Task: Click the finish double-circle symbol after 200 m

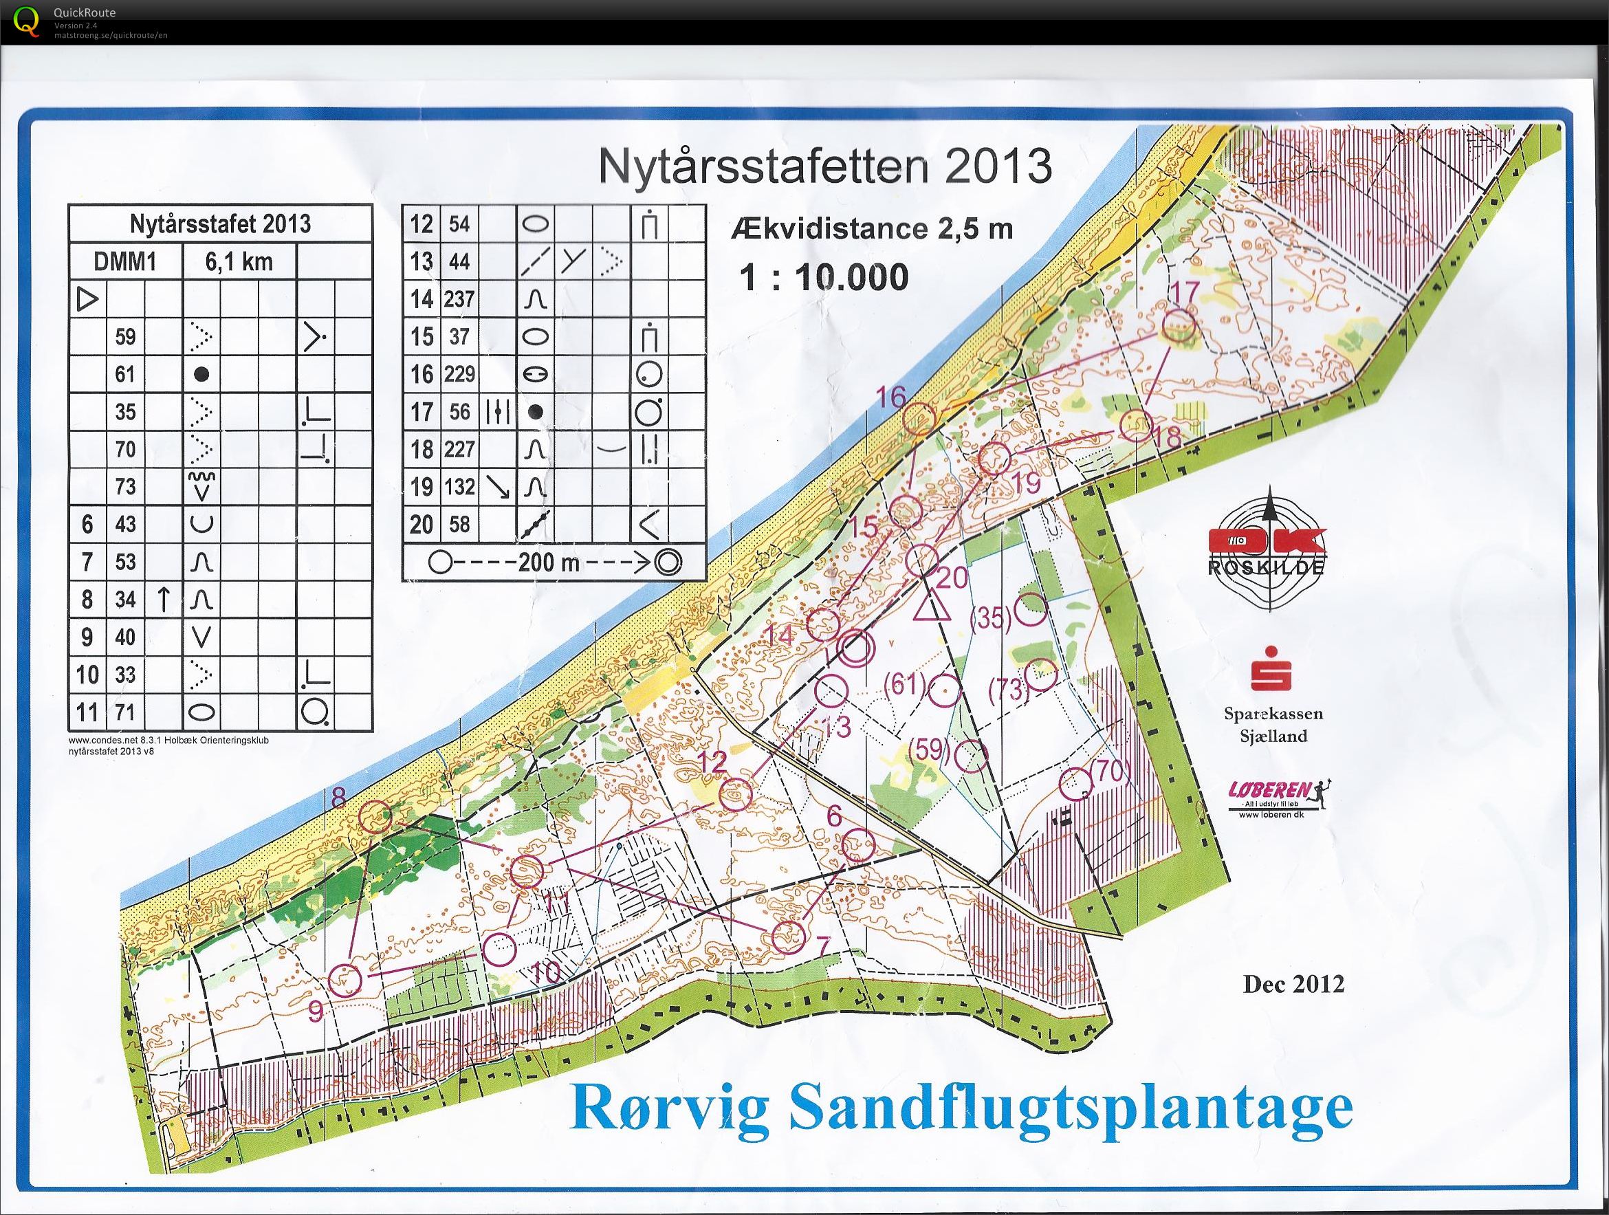Action: (x=668, y=563)
